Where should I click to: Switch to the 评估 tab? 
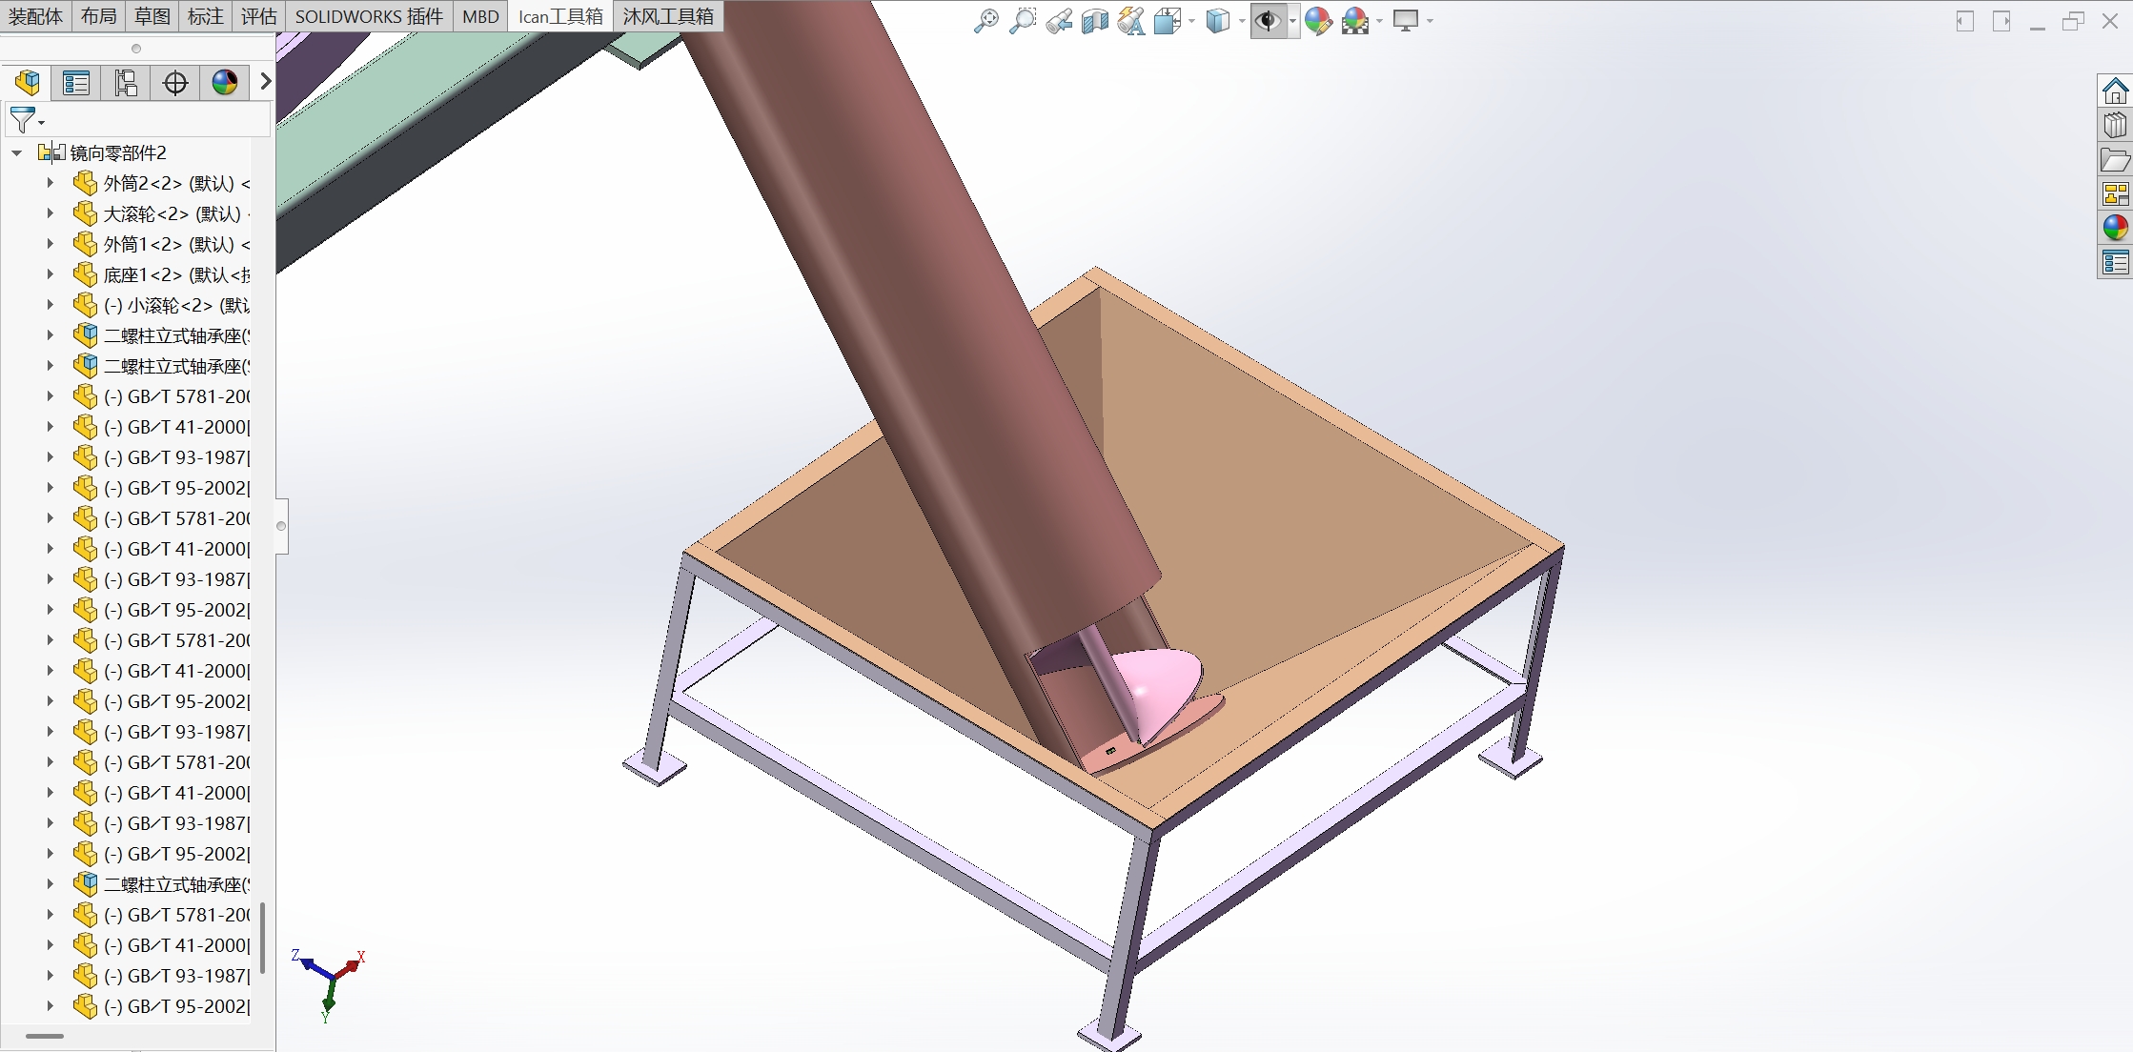coord(258,16)
